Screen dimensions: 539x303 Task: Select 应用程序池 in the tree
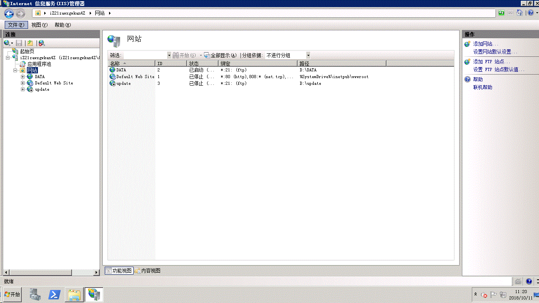(39, 64)
